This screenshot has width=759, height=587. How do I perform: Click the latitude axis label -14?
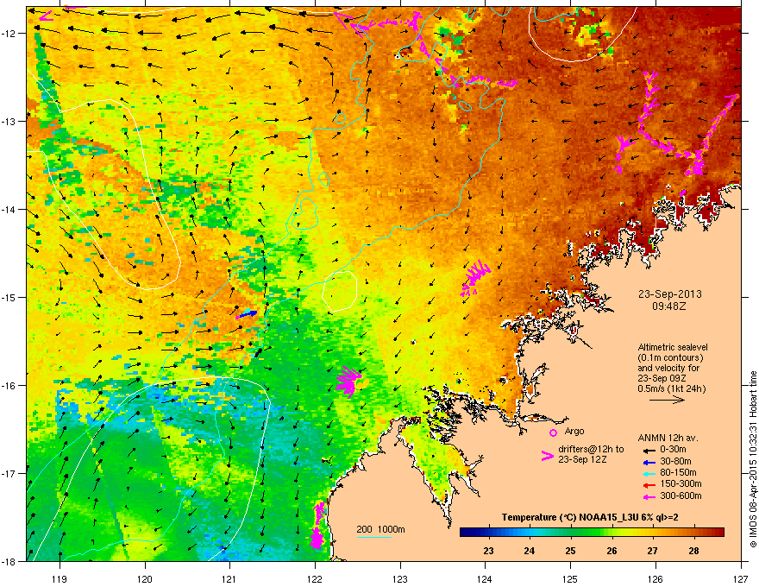[x=9, y=209]
